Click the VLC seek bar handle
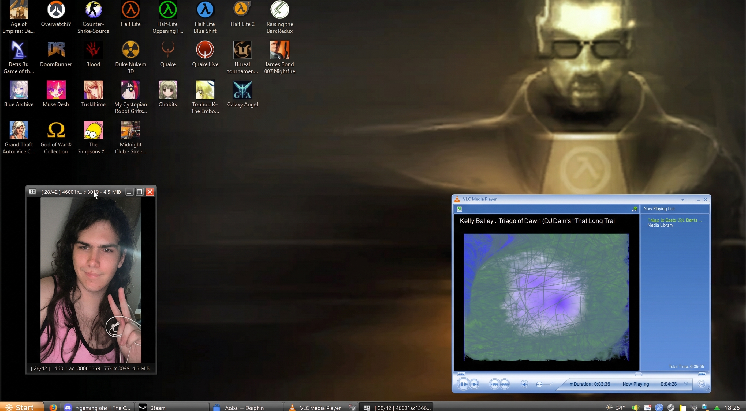746x411 pixels. click(638, 374)
